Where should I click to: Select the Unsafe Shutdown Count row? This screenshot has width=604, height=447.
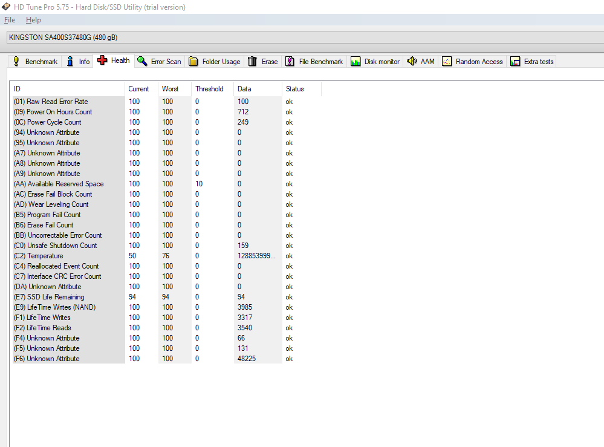[x=166, y=246]
